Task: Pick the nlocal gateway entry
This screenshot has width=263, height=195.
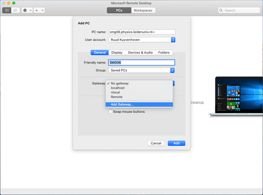Action: click(116, 92)
